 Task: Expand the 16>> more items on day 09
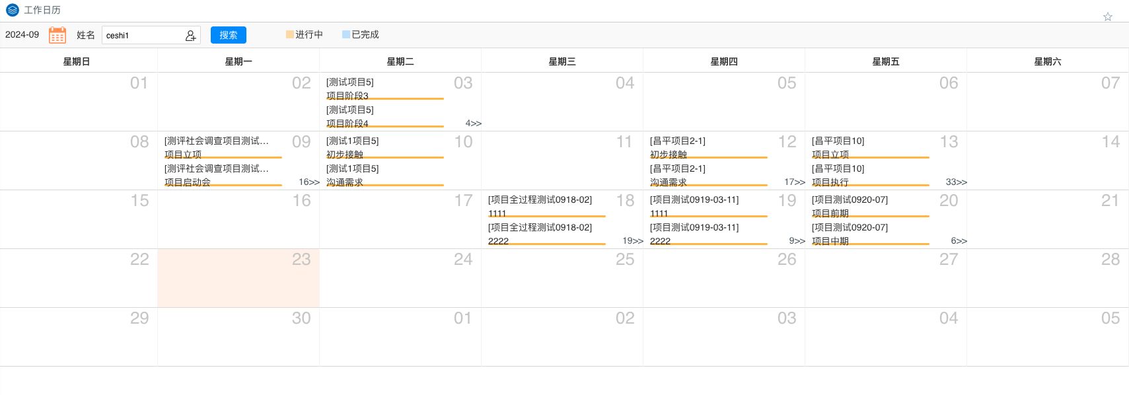(x=309, y=182)
